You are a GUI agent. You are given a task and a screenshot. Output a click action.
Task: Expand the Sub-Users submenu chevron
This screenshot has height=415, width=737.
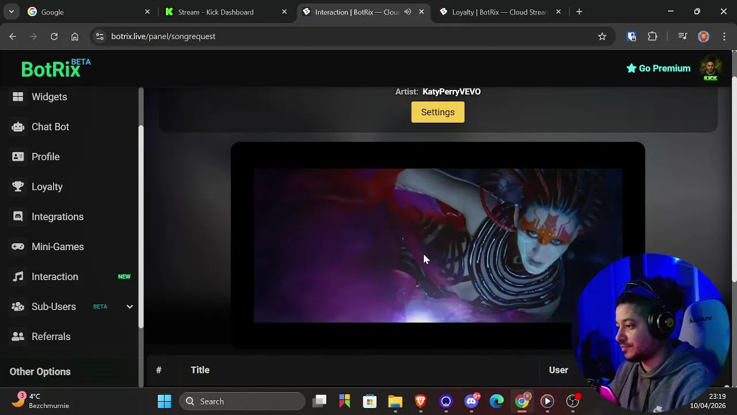tap(130, 307)
